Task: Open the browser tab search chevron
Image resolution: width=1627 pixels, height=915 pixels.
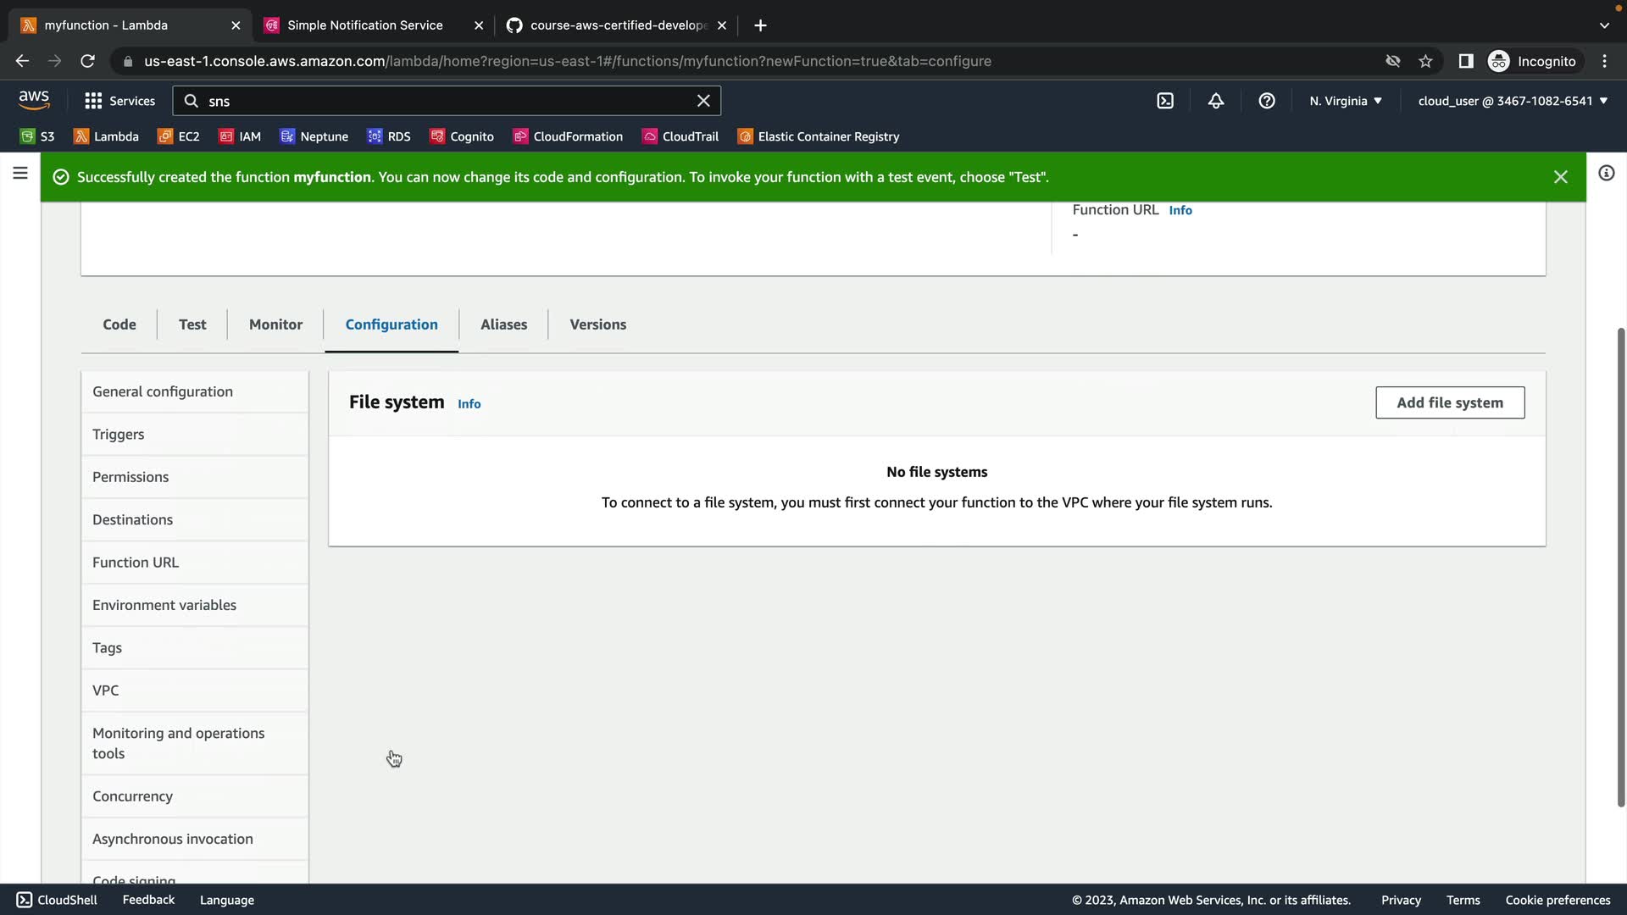Action: coord(1604,25)
